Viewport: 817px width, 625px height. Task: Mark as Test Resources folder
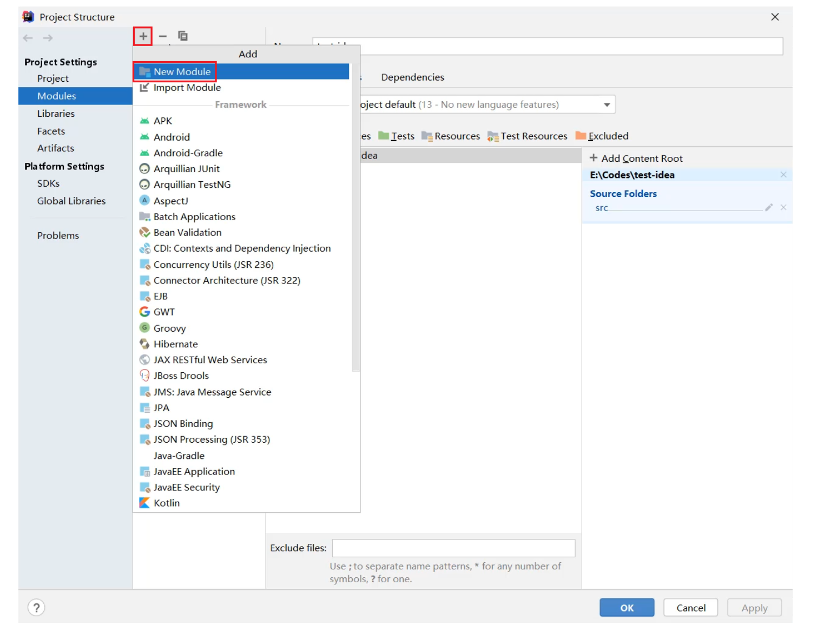click(x=528, y=136)
